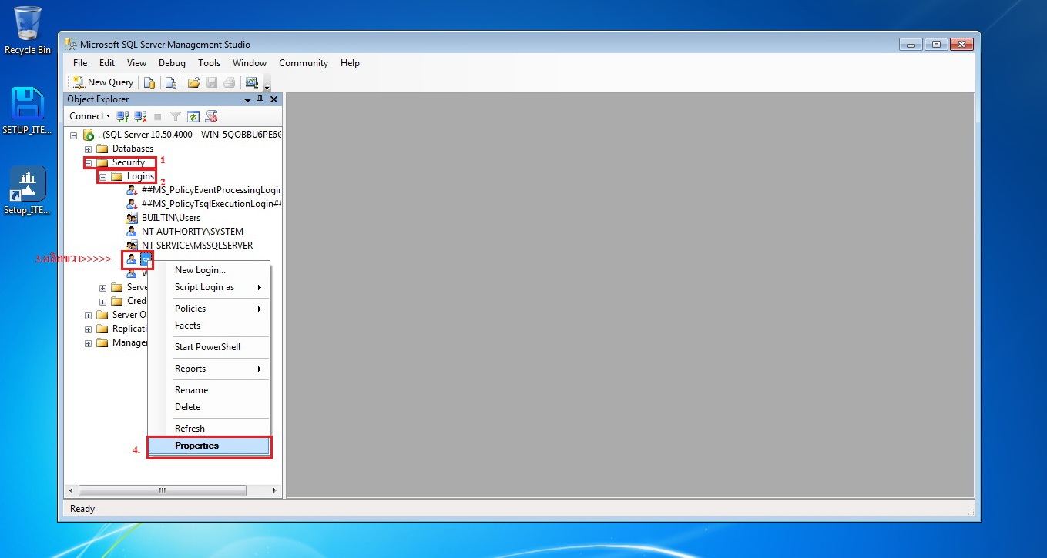Click the scrollbar left arrow in Object Explorer
This screenshot has width=1047, height=558.
click(x=71, y=490)
